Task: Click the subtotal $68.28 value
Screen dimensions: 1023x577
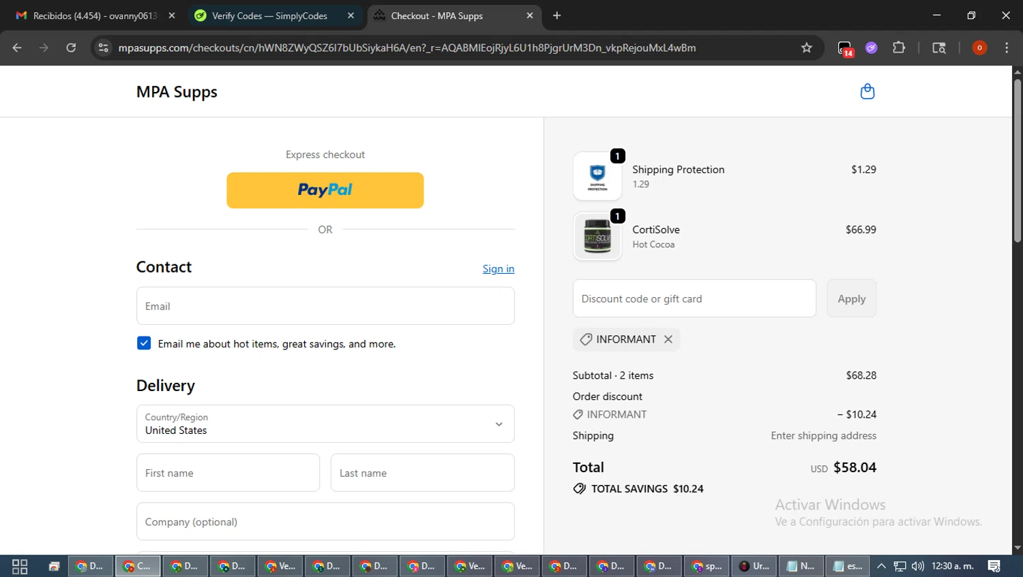Action: 861,375
